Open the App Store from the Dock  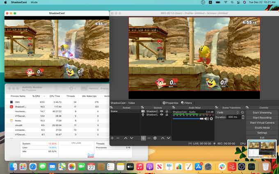click(198, 167)
